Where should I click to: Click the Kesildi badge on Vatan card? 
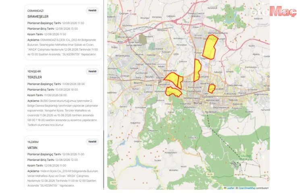coord(92,142)
